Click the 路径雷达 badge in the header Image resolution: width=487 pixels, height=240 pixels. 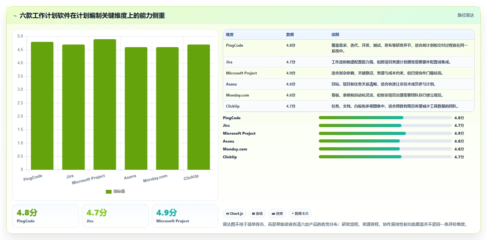(x=466, y=15)
